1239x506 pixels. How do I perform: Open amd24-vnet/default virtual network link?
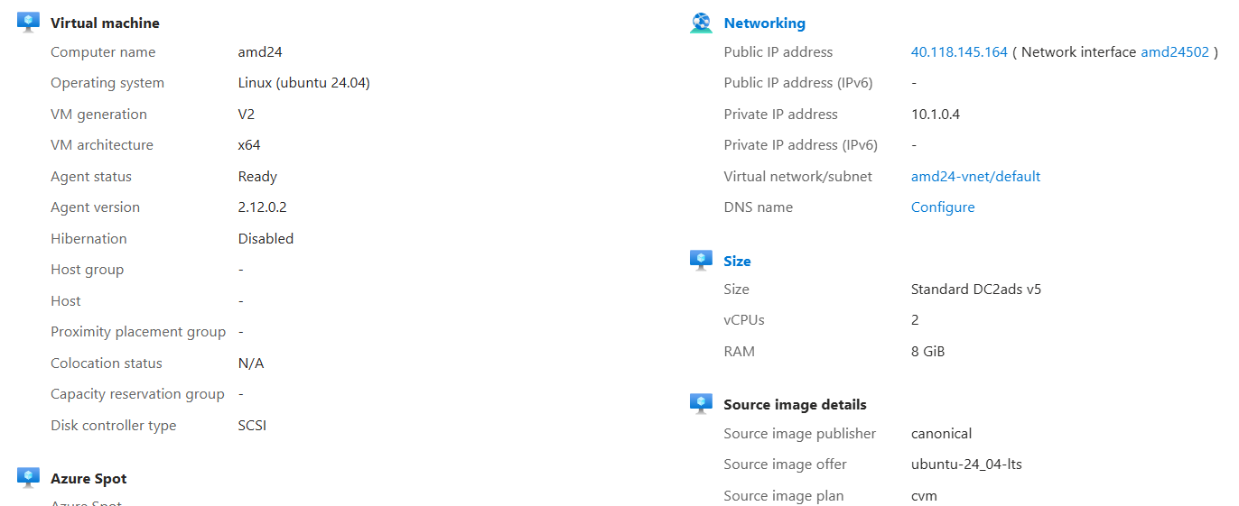975,177
